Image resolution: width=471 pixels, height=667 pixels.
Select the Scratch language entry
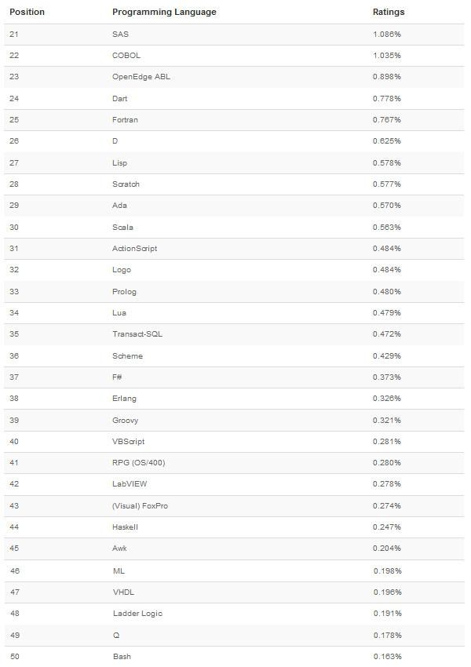[x=126, y=184]
